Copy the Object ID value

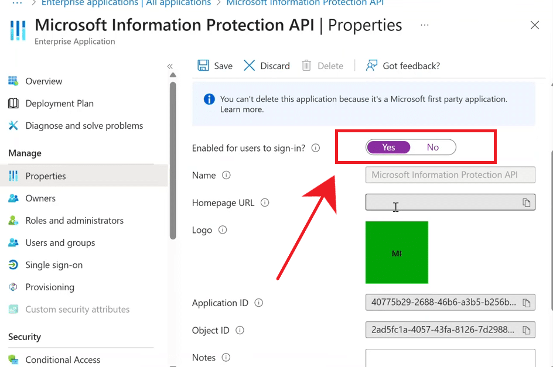click(x=527, y=330)
